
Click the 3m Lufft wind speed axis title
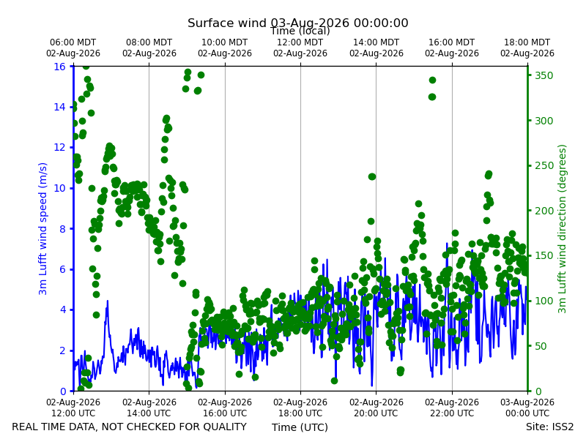(42, 228)
